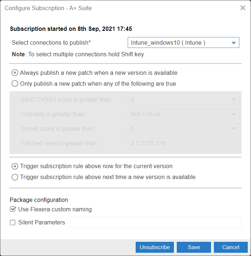The image size is (251, 256).
Task: Click the Unsubscribe button
Action: tap(155, 247)
